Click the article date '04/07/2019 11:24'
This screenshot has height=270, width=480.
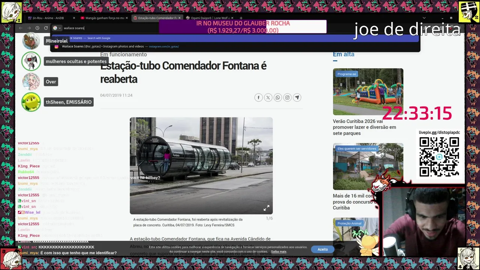pyautogui.click(x=116, y=95)
